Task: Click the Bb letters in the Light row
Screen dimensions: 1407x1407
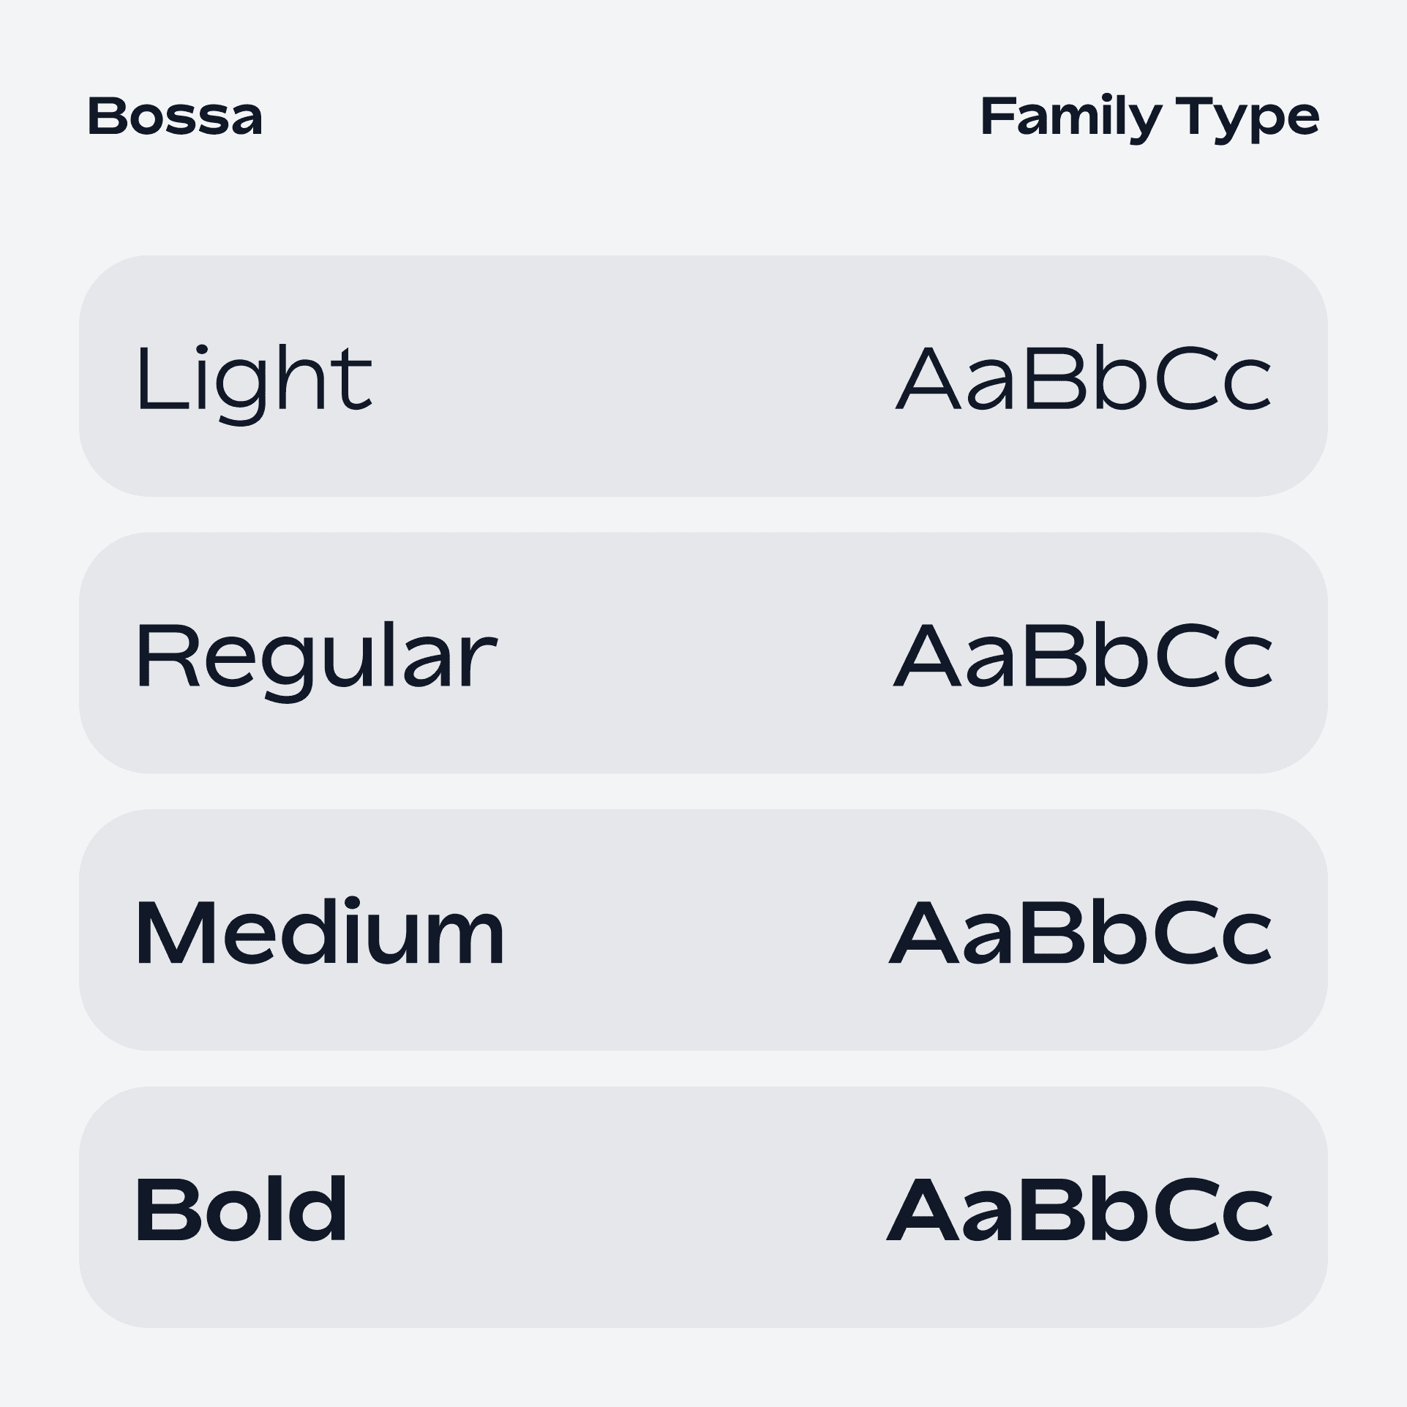Action: point(1085,378)
